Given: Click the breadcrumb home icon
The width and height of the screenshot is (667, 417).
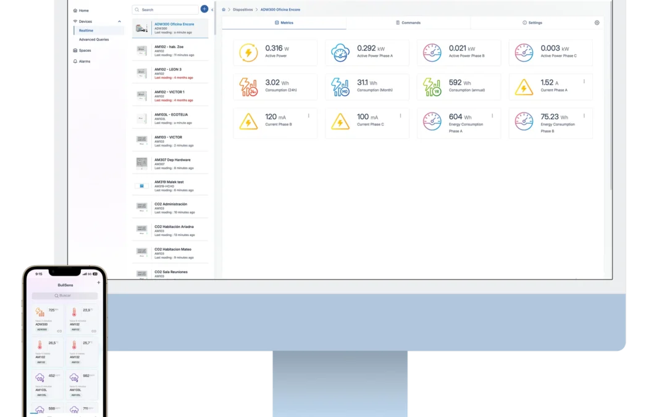Looking at the screenshot, I should (x=224, y=10).
